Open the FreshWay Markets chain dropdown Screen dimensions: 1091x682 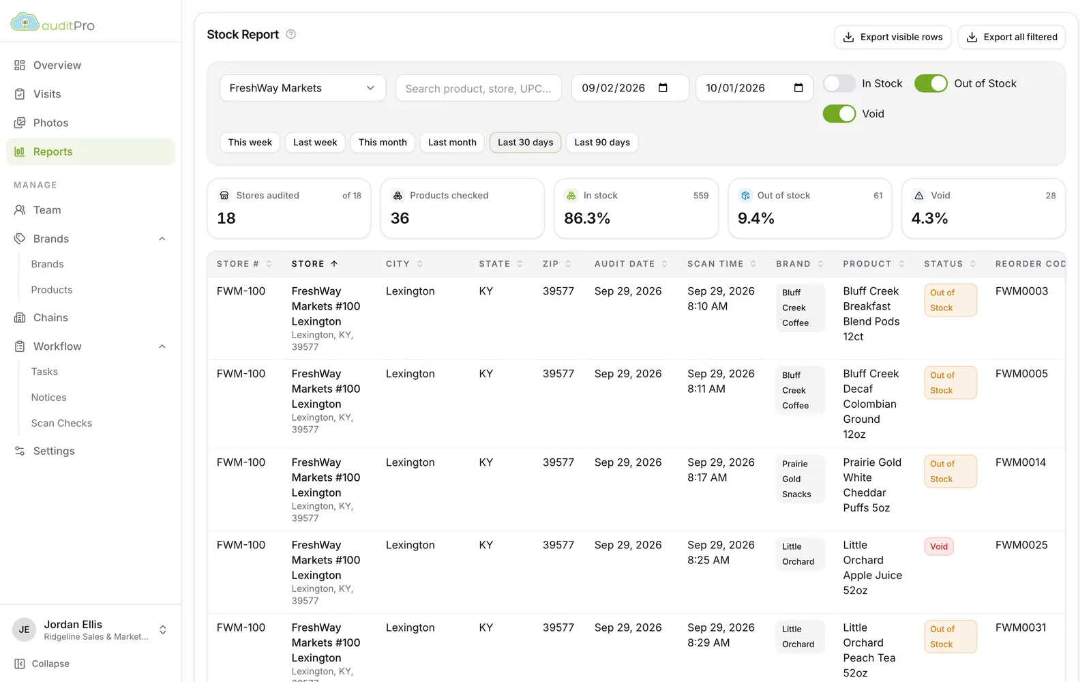pyautogui.click(x=303, y=88)
